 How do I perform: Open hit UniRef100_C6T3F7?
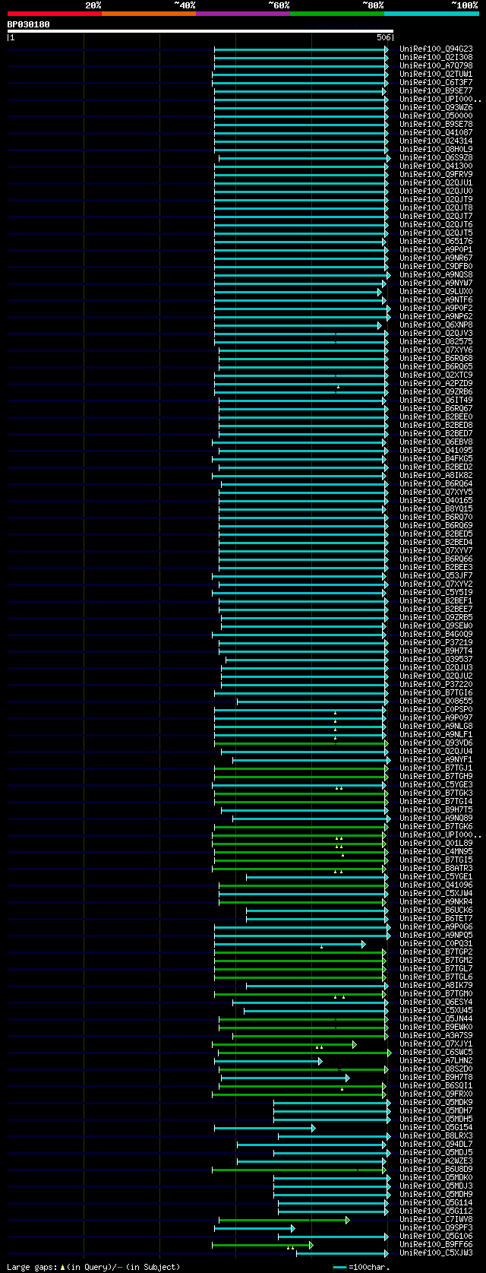pos(436,83)
